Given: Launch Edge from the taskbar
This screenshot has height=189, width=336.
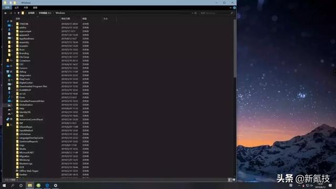Looking at the screenshot, I should pos(47,185).
